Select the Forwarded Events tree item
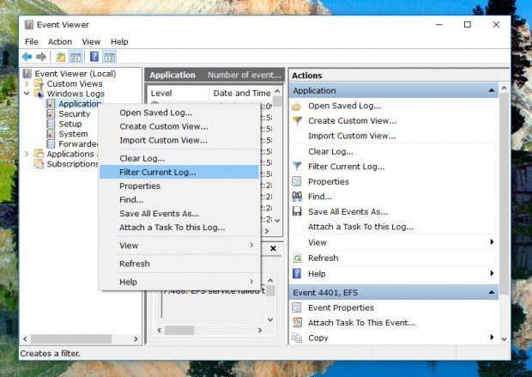 point(78,143)
